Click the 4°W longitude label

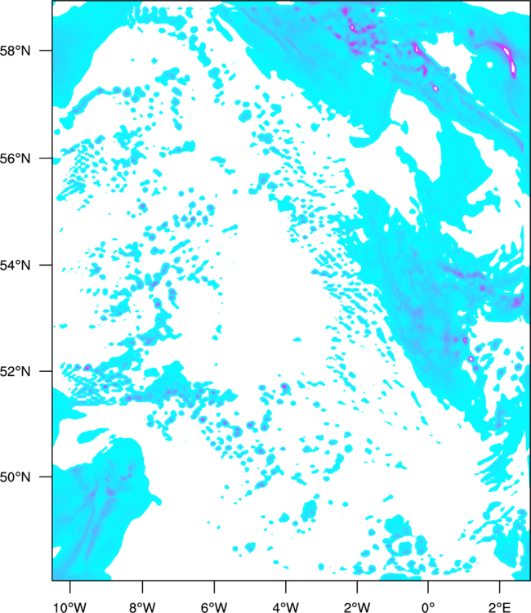[x=286, y=607]
